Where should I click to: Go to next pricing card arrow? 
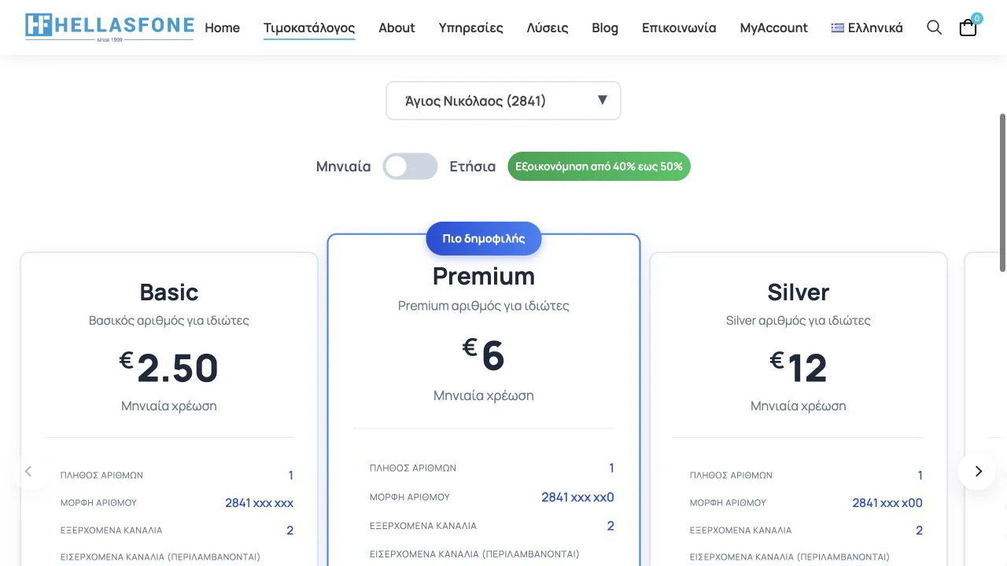click(978, 472)
